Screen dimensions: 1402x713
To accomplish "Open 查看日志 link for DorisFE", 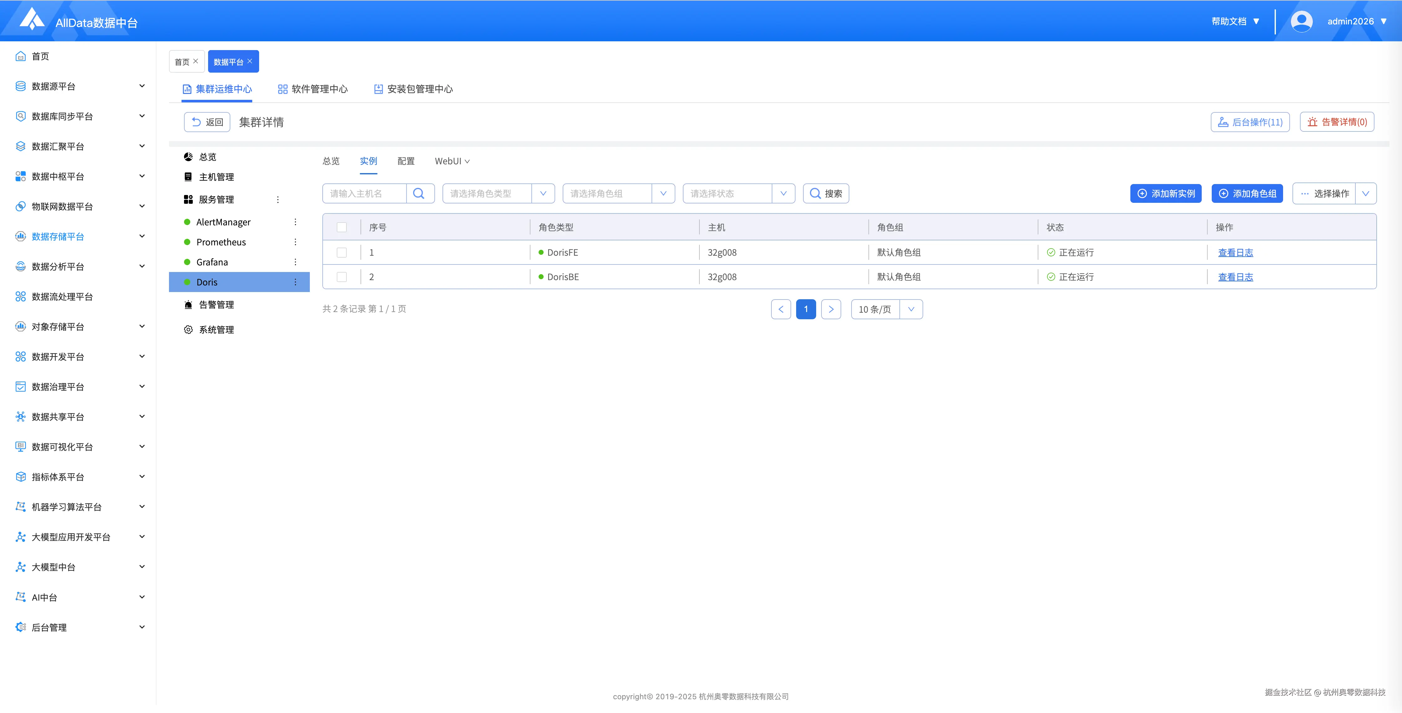I will click(1235, 253).
